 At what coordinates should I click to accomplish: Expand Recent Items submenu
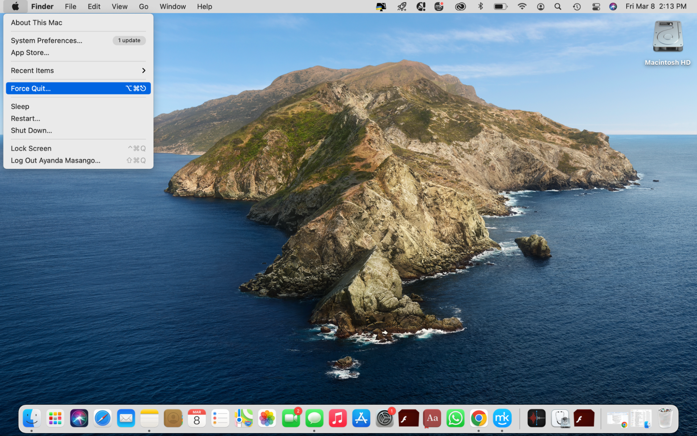click(x=78, y=70)
